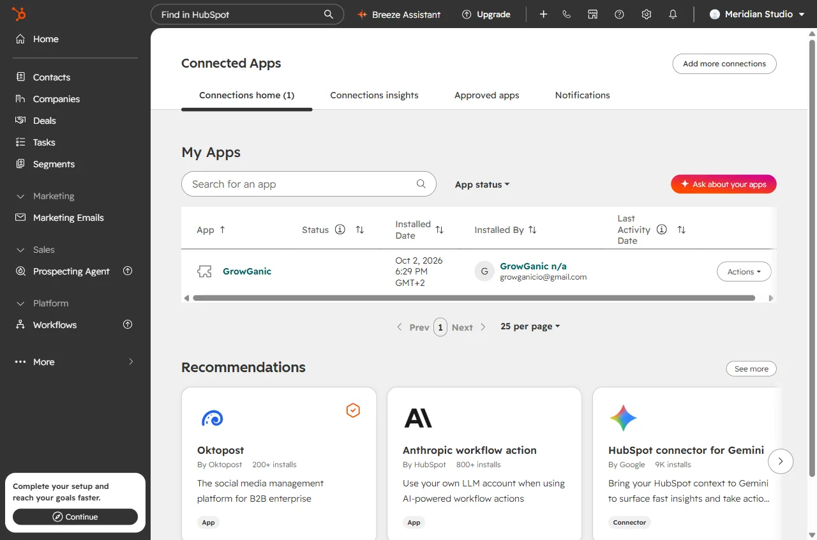Open the phone calling icon
Viewport: 817px width, 540px height.
[567, 14]
